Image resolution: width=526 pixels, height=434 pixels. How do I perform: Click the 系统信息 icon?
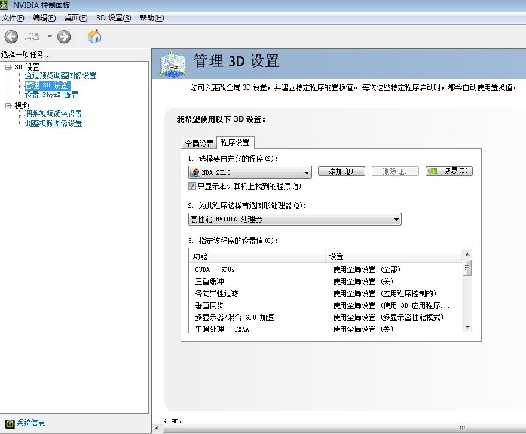[x=10, y=424]
